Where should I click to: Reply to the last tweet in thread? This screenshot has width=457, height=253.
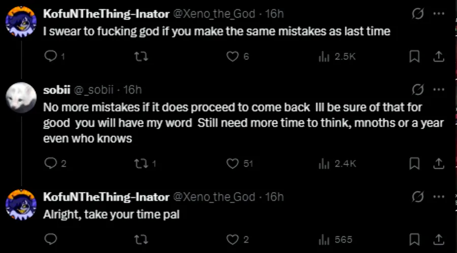(50, 239)
